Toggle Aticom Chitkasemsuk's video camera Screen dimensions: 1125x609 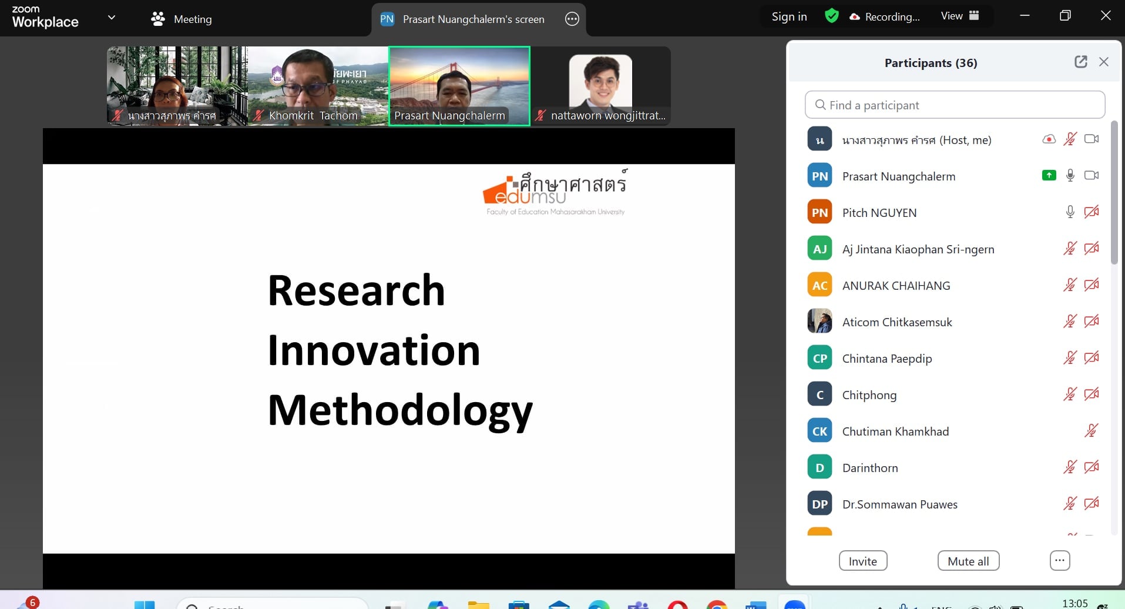point(1091,322)
